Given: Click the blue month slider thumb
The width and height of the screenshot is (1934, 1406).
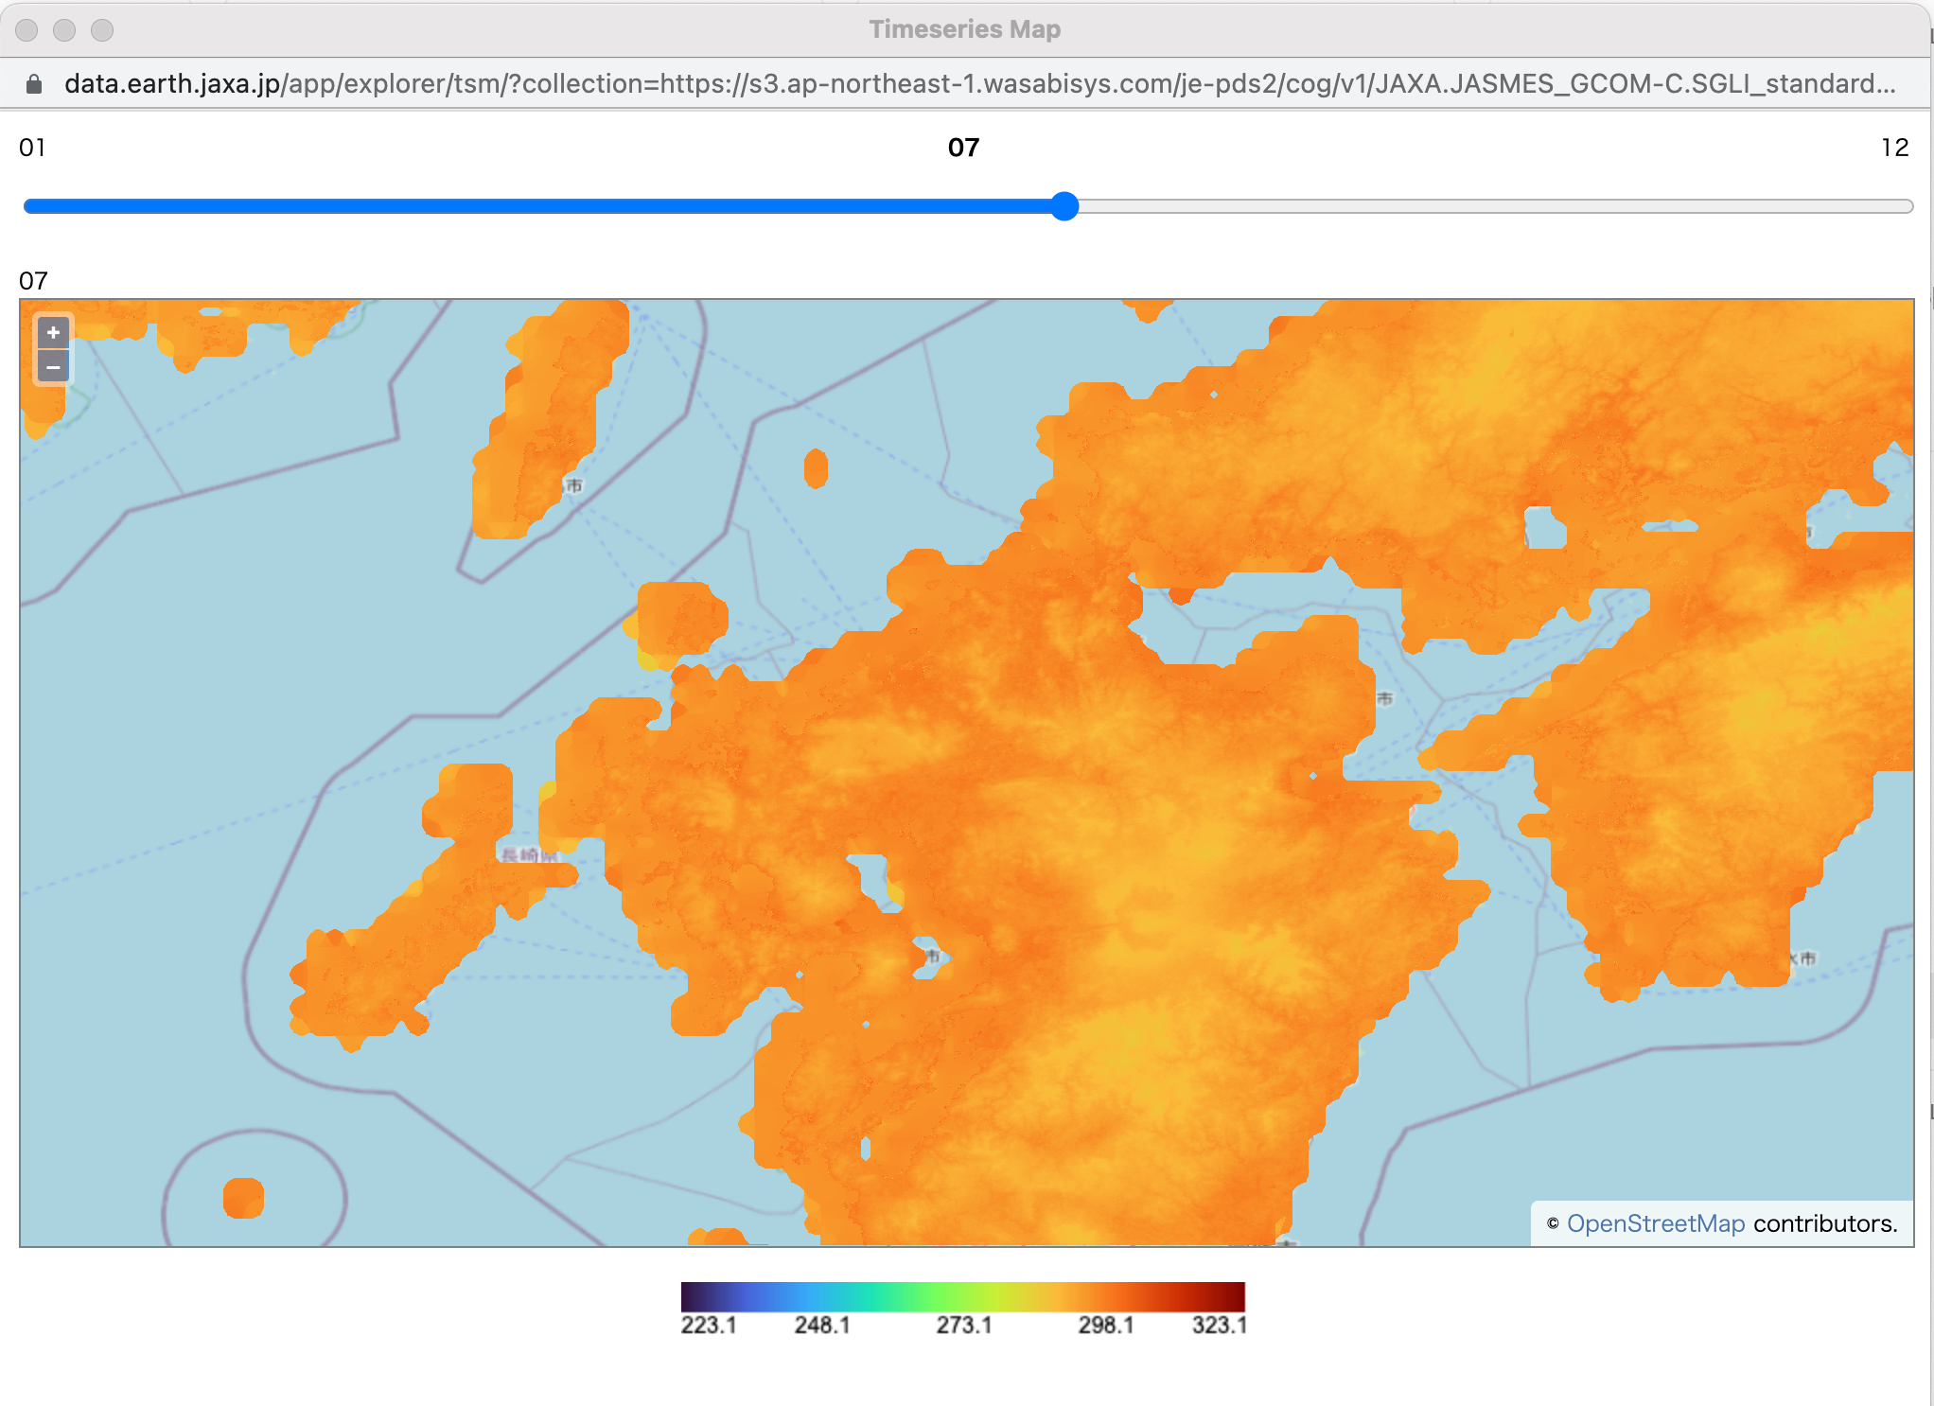Looking at the screenshot, I should (1064, 206).
